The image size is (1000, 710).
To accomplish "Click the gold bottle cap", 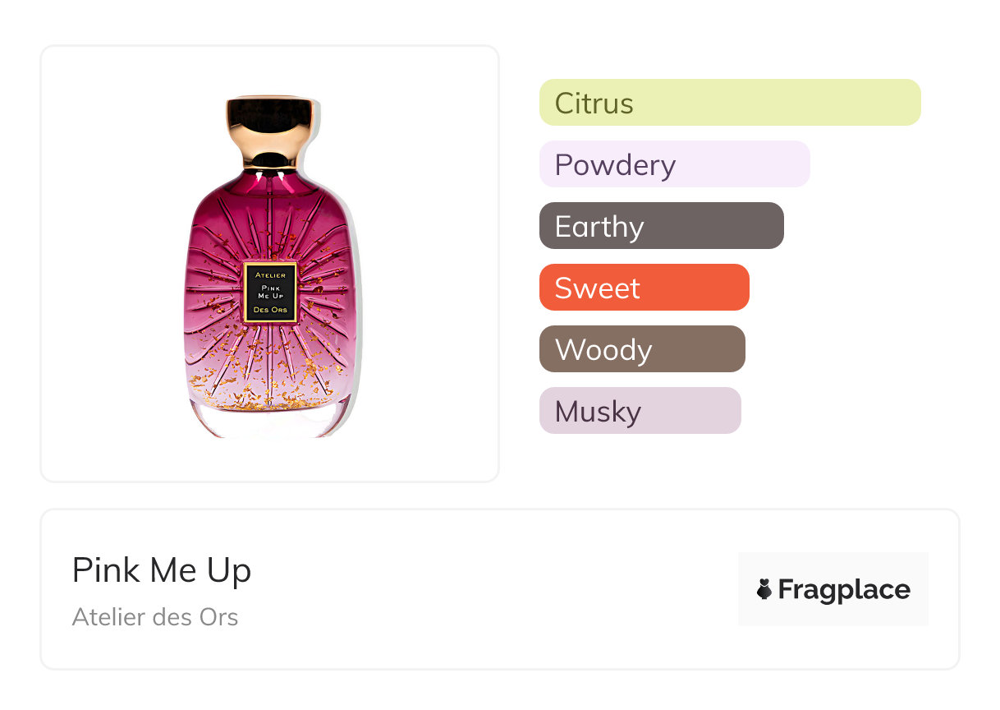I will pyautogui.click(x=270, y=131).
